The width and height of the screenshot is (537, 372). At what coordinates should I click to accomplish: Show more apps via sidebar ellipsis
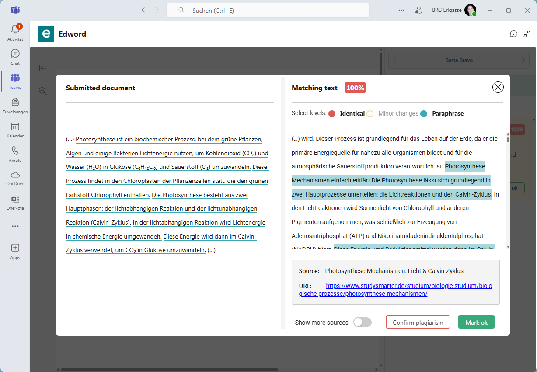coord(15,226)
